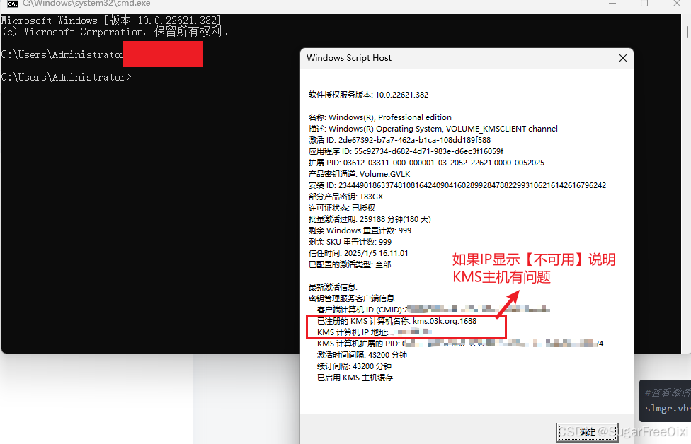Click the 激活时间间隔 43200 分钟 line
The height and width of the screenshot is (444, 691).
pyautogui.click(x=362, y=355)
